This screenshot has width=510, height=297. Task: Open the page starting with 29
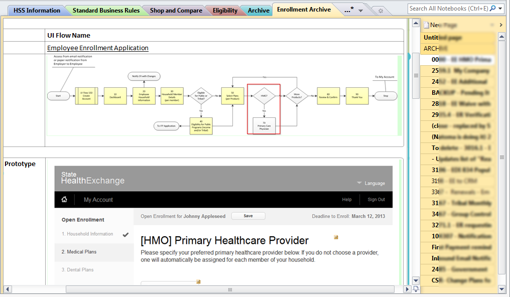pos(458,115)
